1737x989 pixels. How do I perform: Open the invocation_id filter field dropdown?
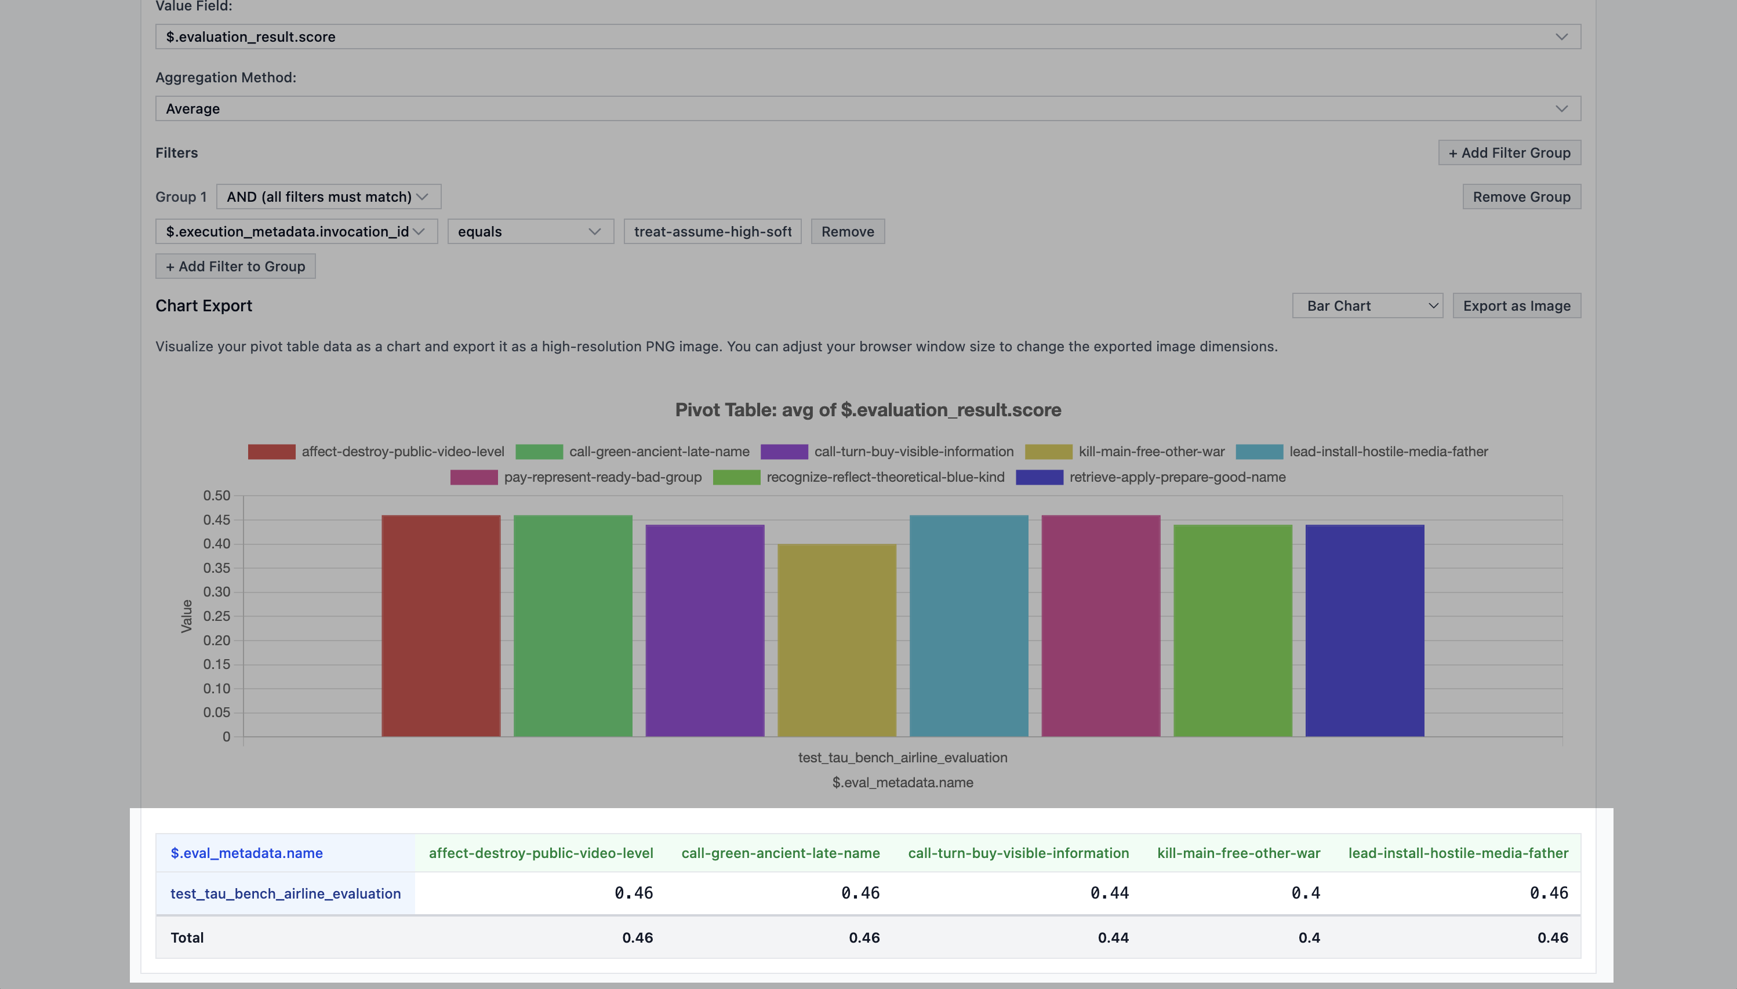296,232
